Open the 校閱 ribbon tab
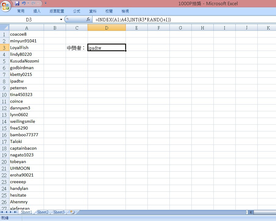 109,11
